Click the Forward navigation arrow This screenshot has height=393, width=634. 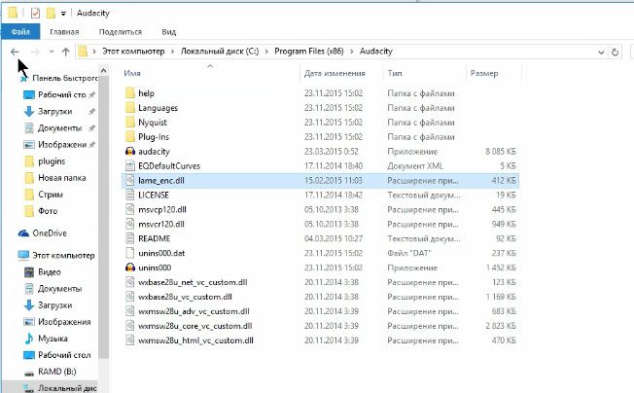coord(35,52)
